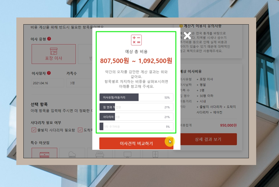Toggle 출발지 사다리차 필요함 checkbox
279x187 pixels.
click(x=34, y=130)
